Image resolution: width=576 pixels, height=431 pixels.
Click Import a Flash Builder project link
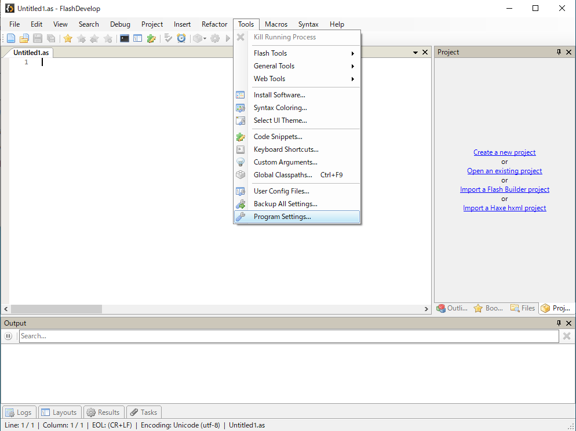tap(504, 189)
